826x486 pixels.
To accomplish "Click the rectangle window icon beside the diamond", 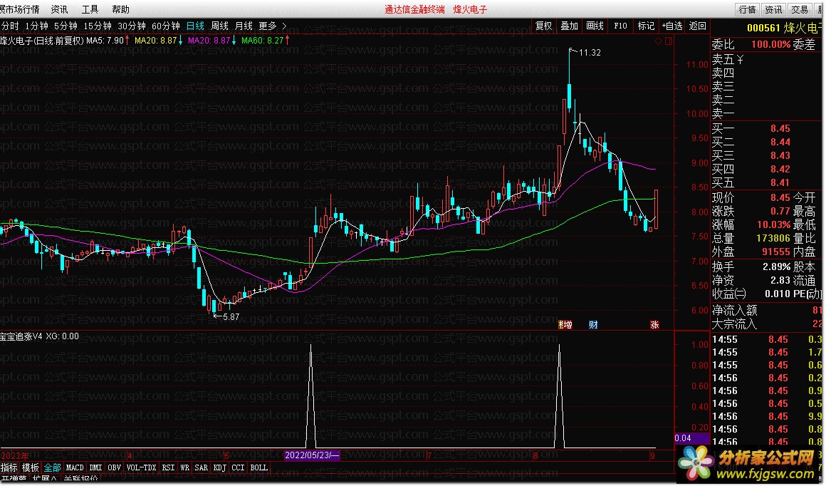I will point(669,41).
